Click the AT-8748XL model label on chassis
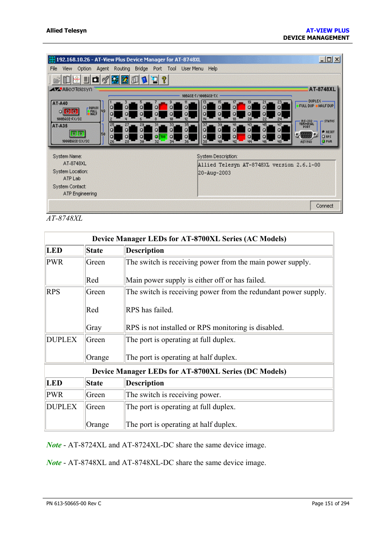 tap(322, 89)
